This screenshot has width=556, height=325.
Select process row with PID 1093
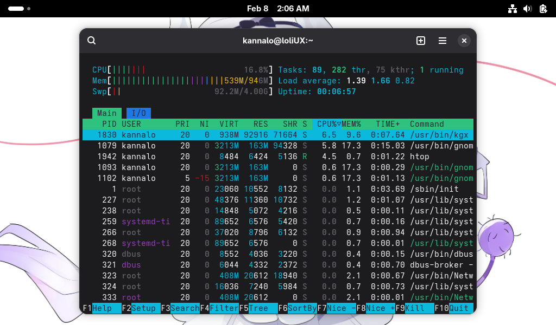point(278,167)
